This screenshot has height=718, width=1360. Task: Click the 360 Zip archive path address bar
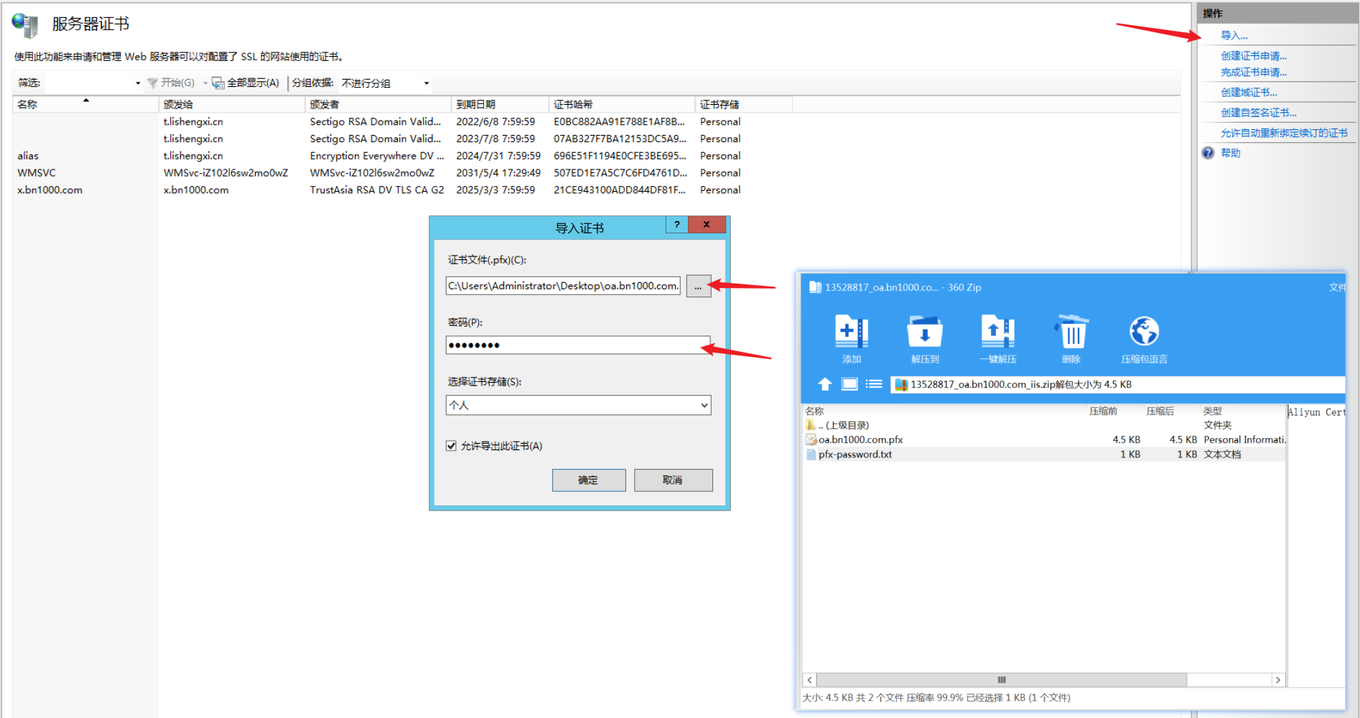[1117, 384]
